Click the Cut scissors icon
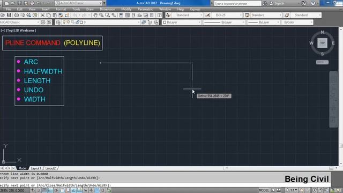Image resolution: width=343 pixels, height=193 pixels. coord(43,15)
